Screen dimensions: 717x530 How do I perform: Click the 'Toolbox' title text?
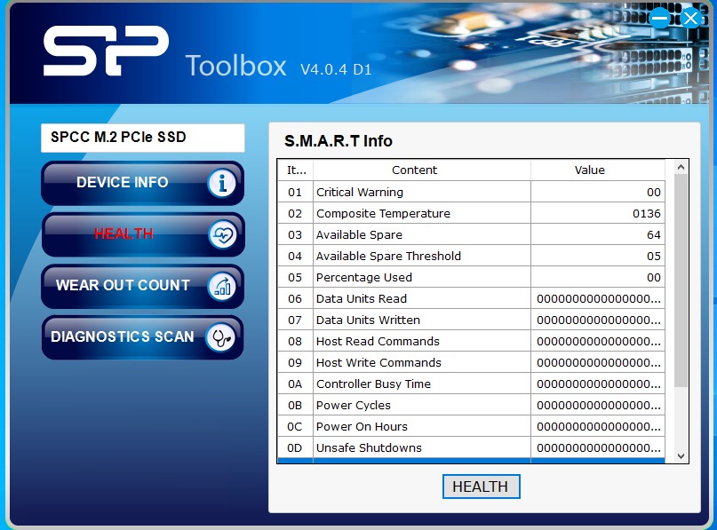[236, 66]
